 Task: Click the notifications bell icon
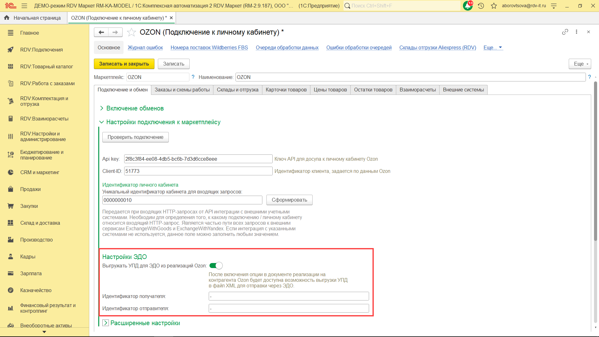pyautogui.click(x=467, y=6)
